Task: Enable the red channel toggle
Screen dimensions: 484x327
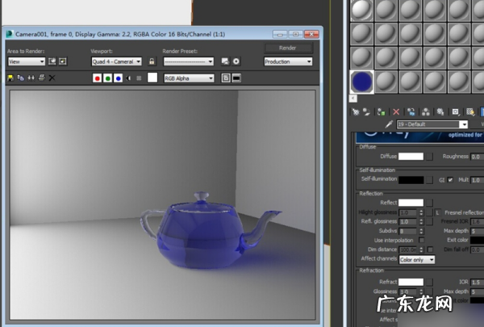Action: (x=97, y=78)
